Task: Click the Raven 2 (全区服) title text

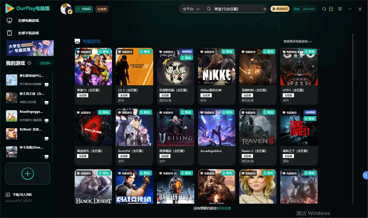Action: (x=254, y=151)
